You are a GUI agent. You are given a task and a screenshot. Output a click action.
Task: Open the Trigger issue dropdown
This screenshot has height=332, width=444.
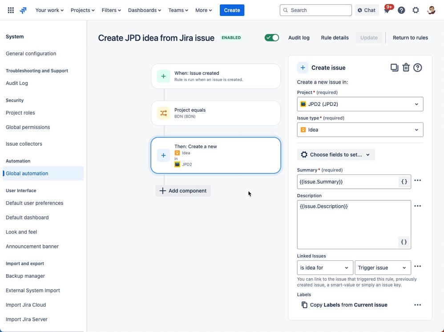383,268
